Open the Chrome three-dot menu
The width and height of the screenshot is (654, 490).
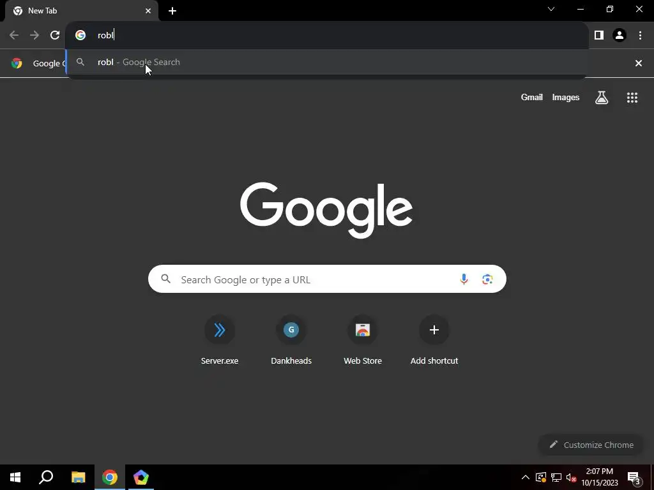tap(640, 35)
